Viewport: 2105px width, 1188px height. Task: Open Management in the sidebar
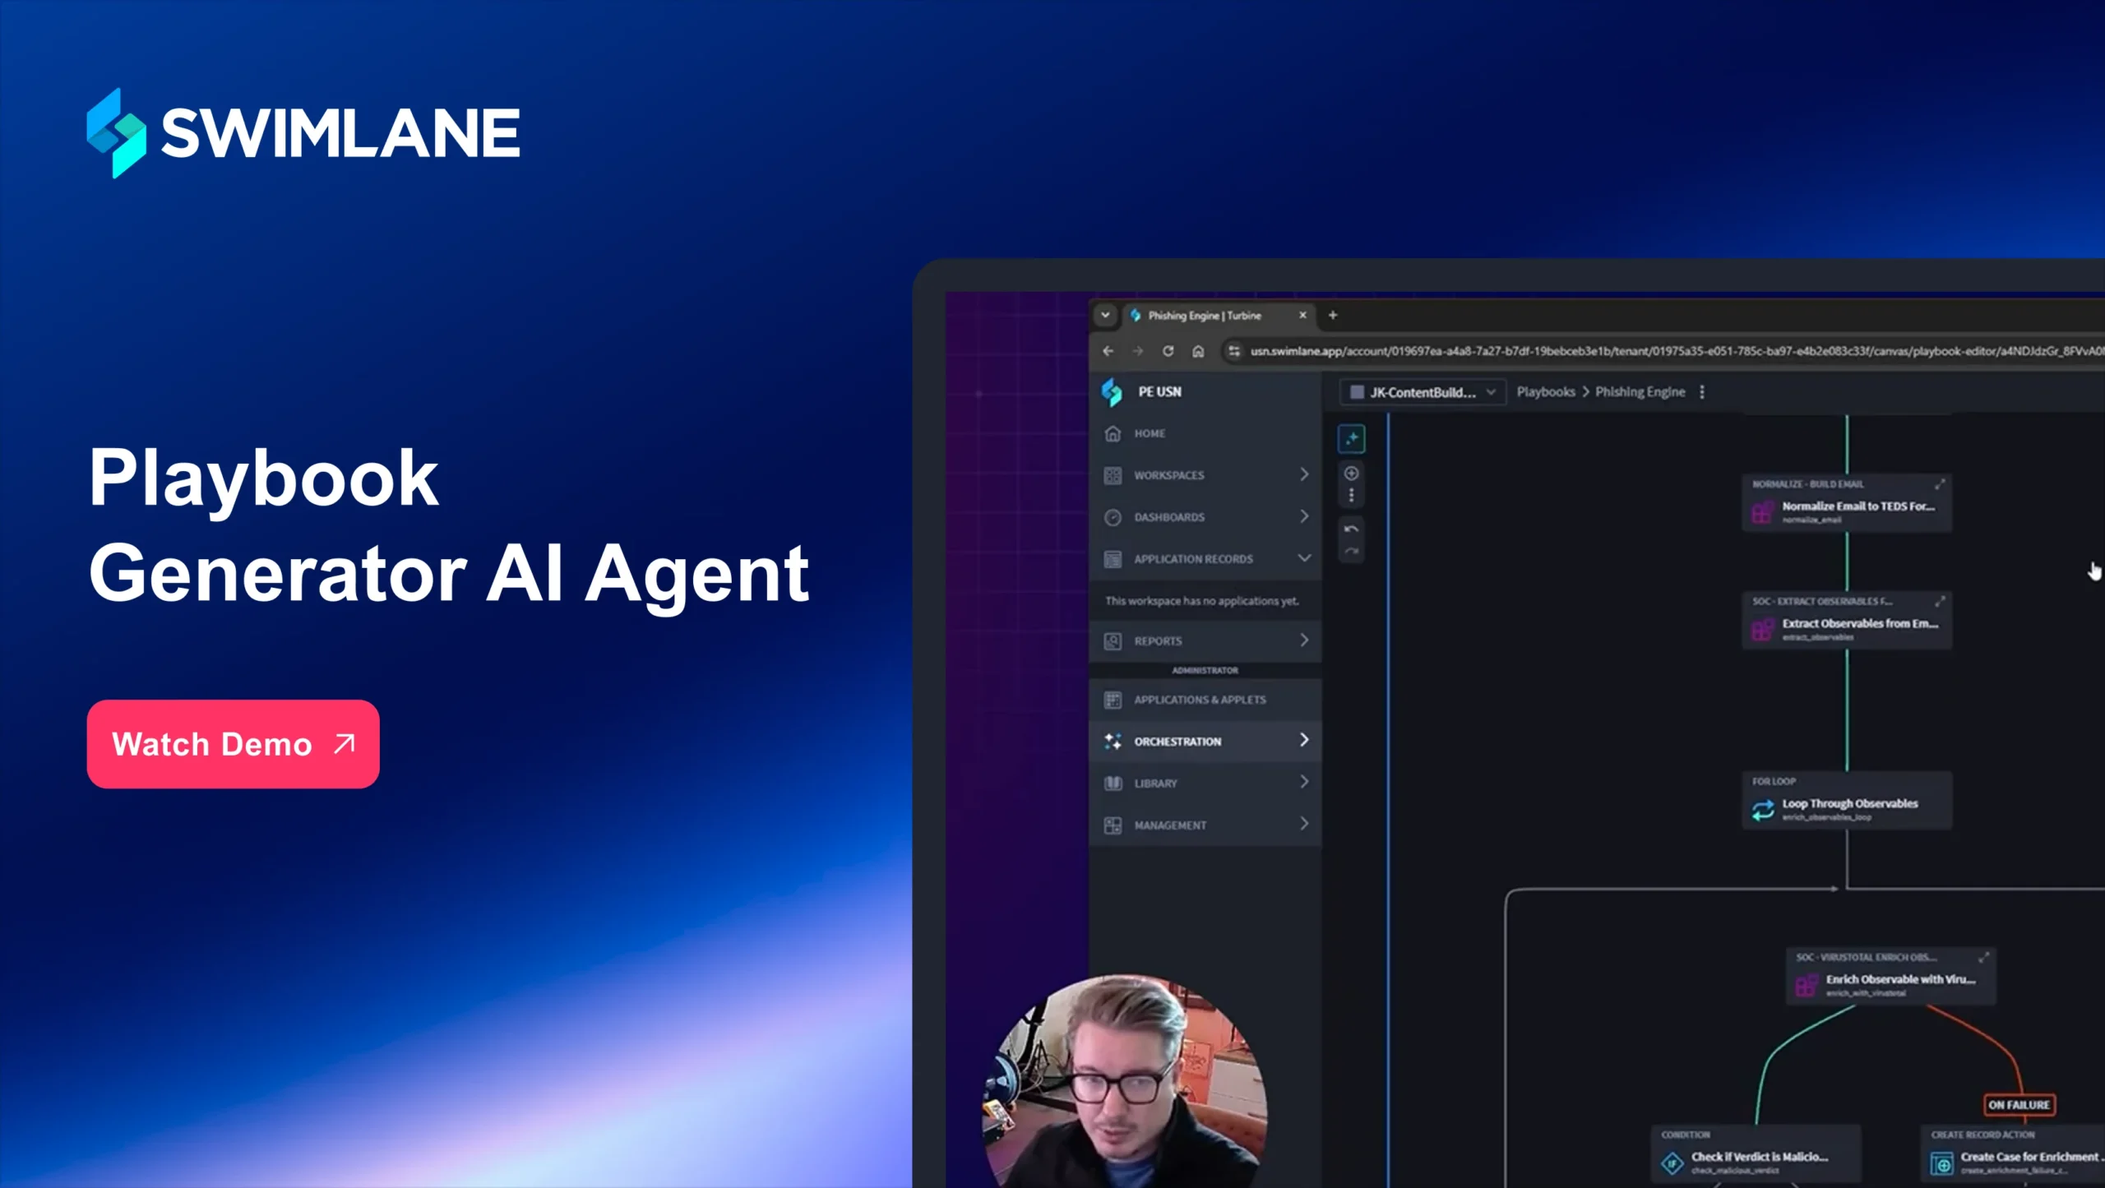point(1205,825)
